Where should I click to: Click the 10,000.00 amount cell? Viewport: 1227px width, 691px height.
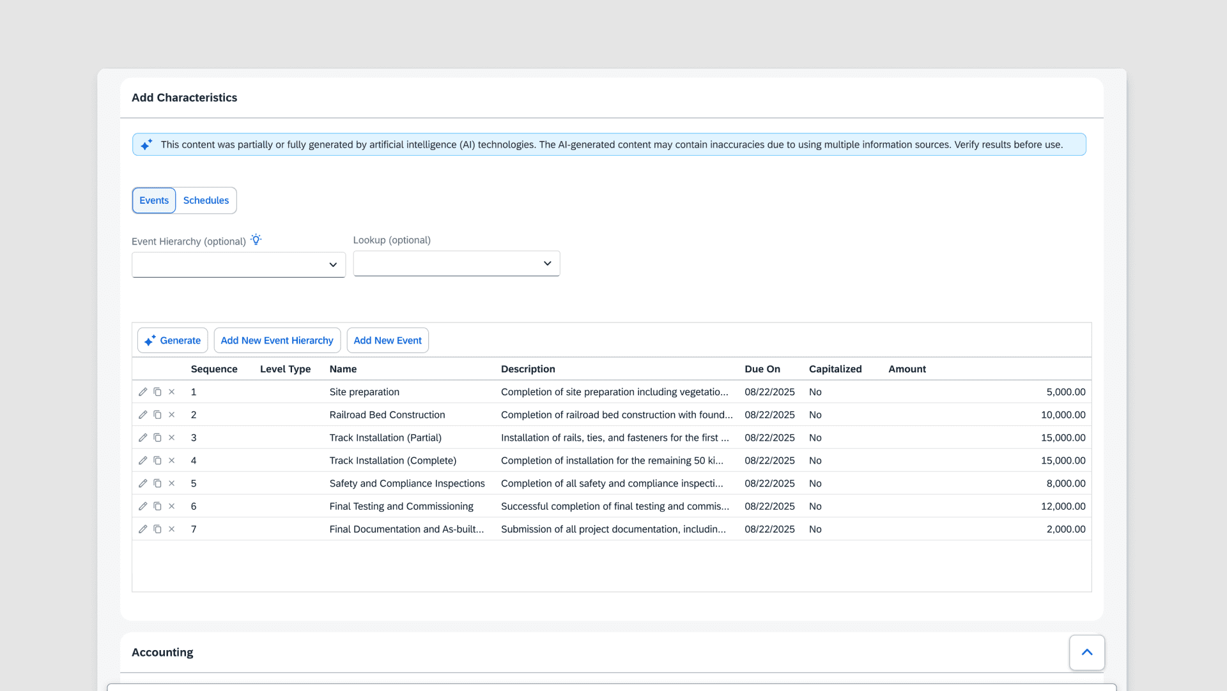[x=1063, y=414]
